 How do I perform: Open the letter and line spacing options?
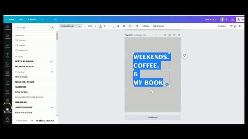137,26
